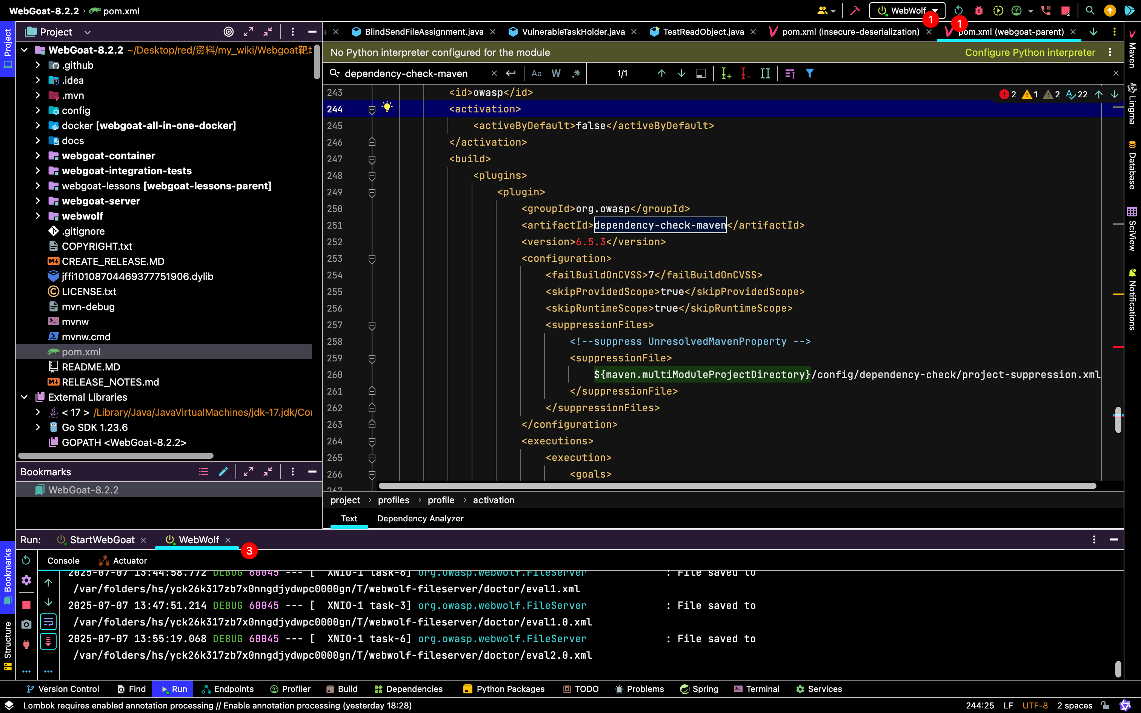
Task: Click the red Stop button in Run panel
Action: pos(26,604)
